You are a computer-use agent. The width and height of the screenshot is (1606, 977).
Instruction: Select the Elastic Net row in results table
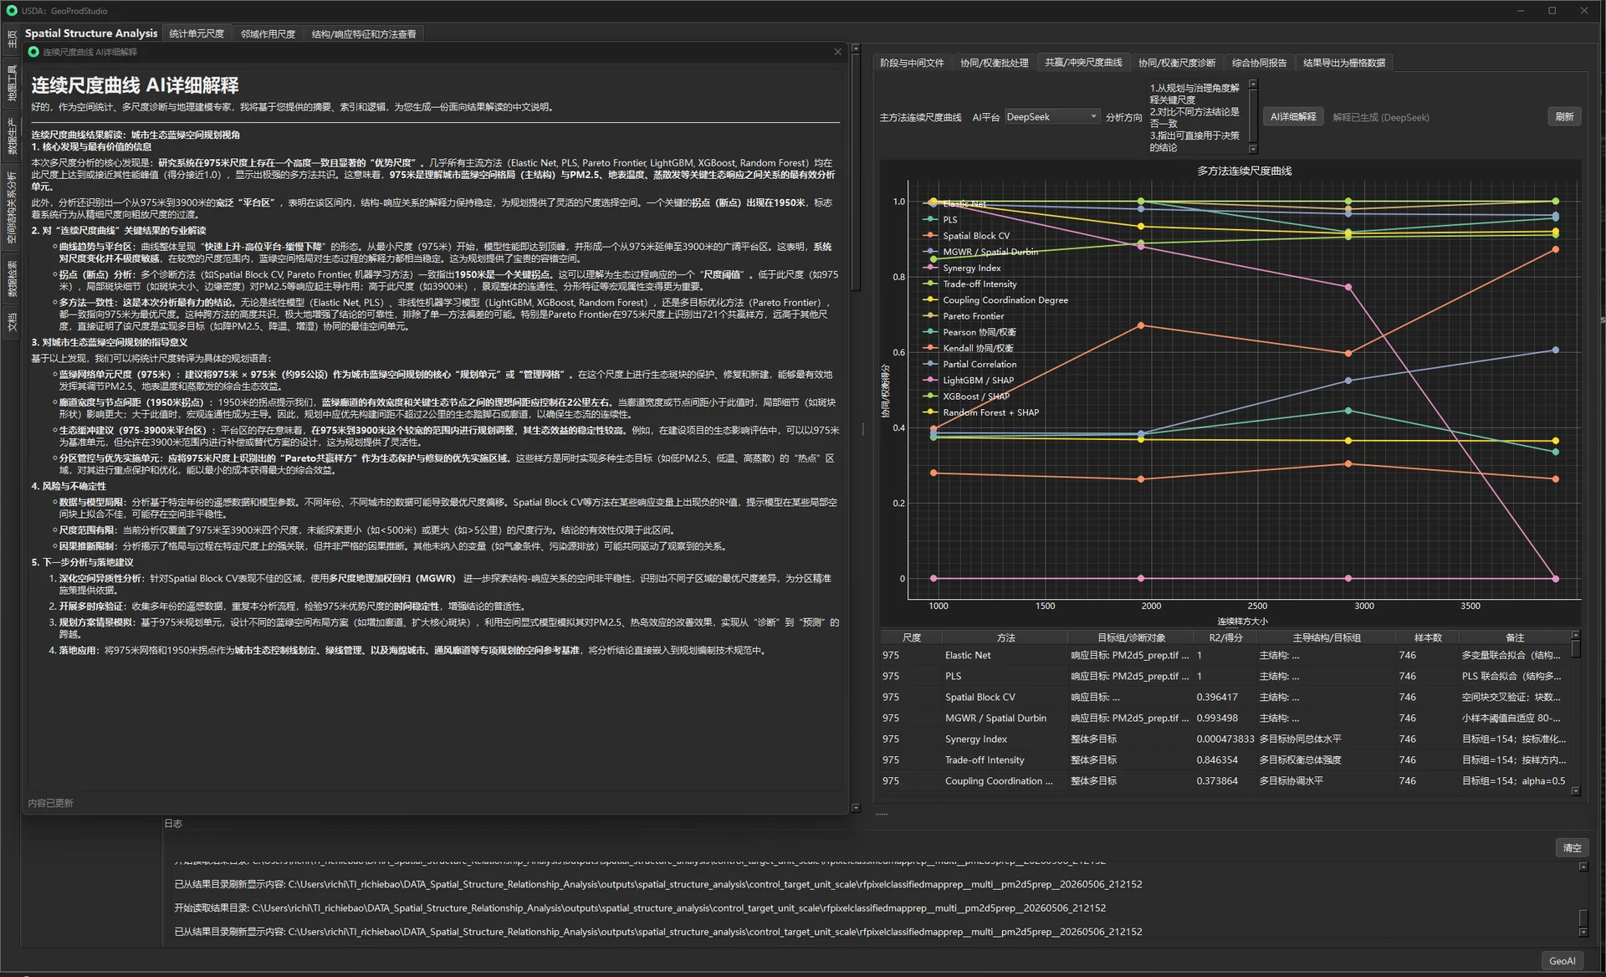1226,656
